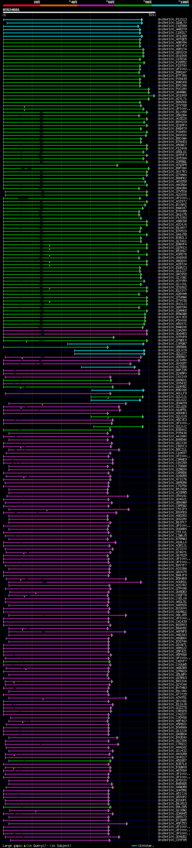192x848 pixels.
Task: Click the UniRef100_A5G9D7 hit label
Action: [x=172, y=760]
